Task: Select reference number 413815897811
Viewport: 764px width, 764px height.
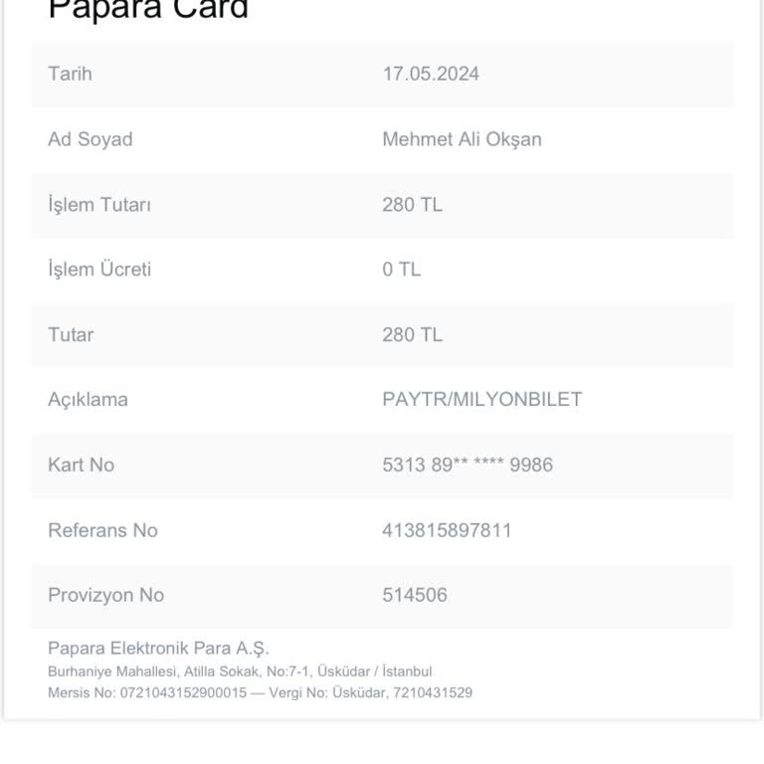Action: (x=447, y=530)
